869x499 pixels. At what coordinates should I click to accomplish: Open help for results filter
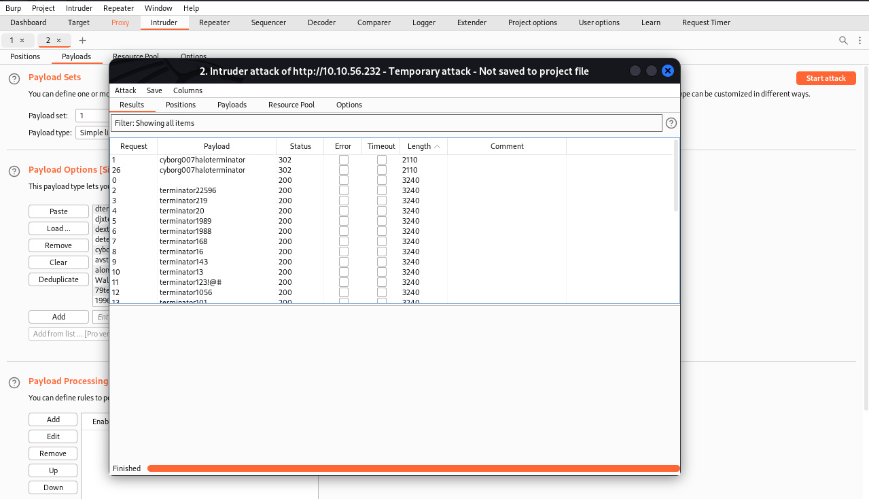pos(671,123)
